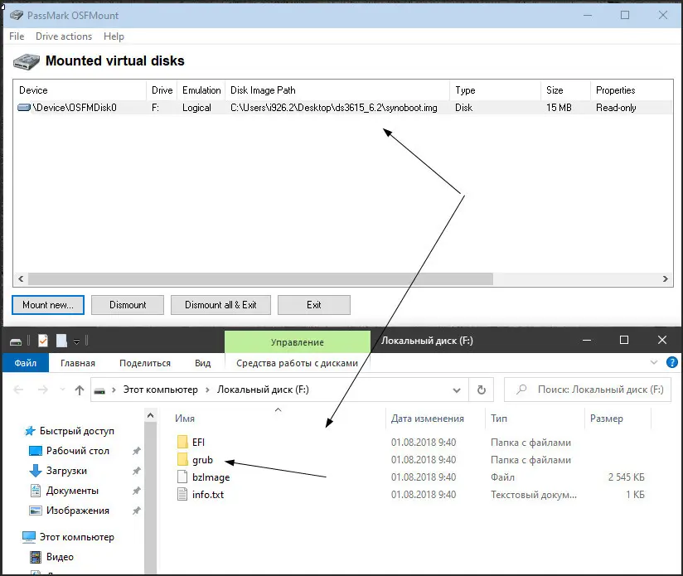The width and height of the screenshot is (683, 576).
Task: Click the Properties checkmark icon in Explorer toolbar
Action: pyautogui.click(x=43, y=341)
